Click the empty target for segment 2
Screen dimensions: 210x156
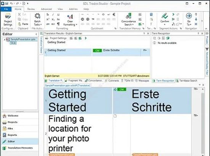161,133
